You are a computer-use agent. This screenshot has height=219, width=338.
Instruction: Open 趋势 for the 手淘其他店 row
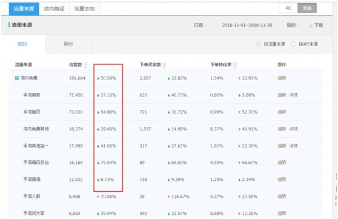coord(282,146)
